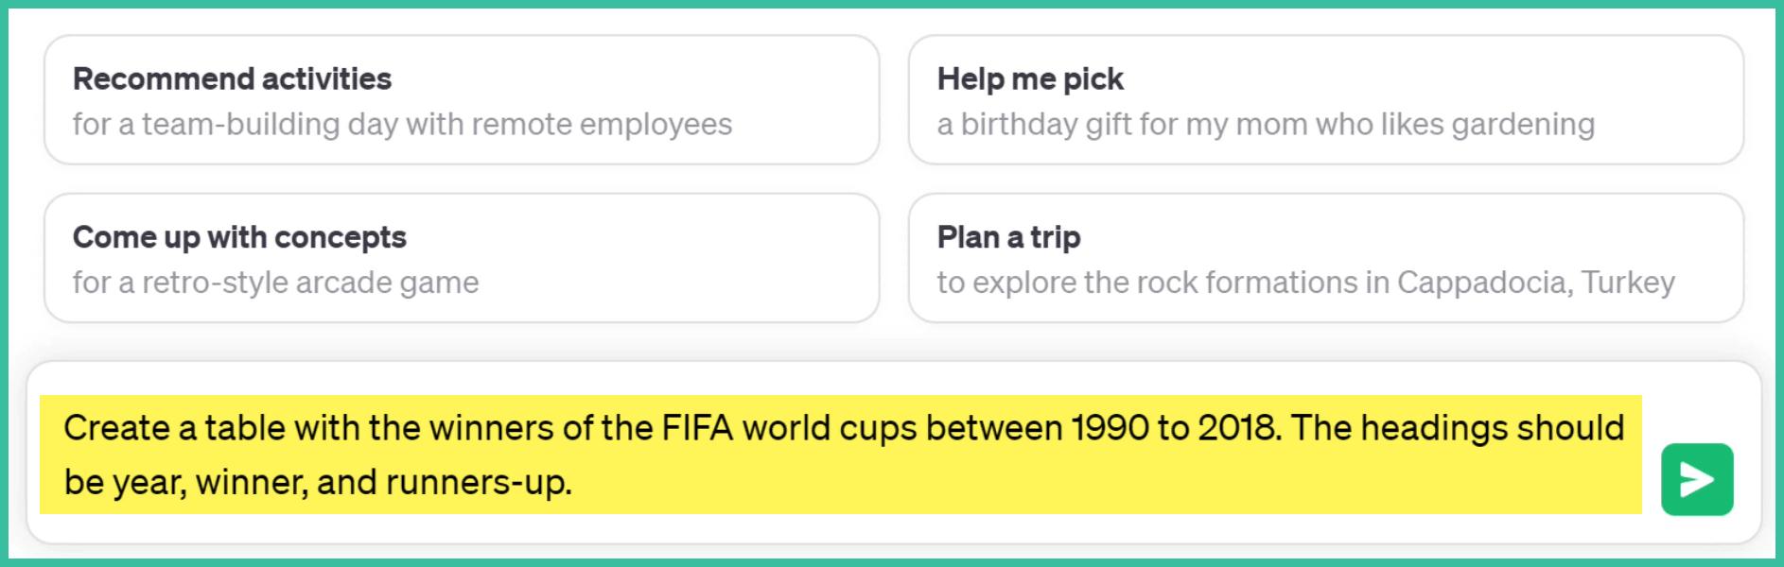This screenshot has height=567, width=1784.
Task: Click the word Create at prompt start
Action: [x=116, y=428]
